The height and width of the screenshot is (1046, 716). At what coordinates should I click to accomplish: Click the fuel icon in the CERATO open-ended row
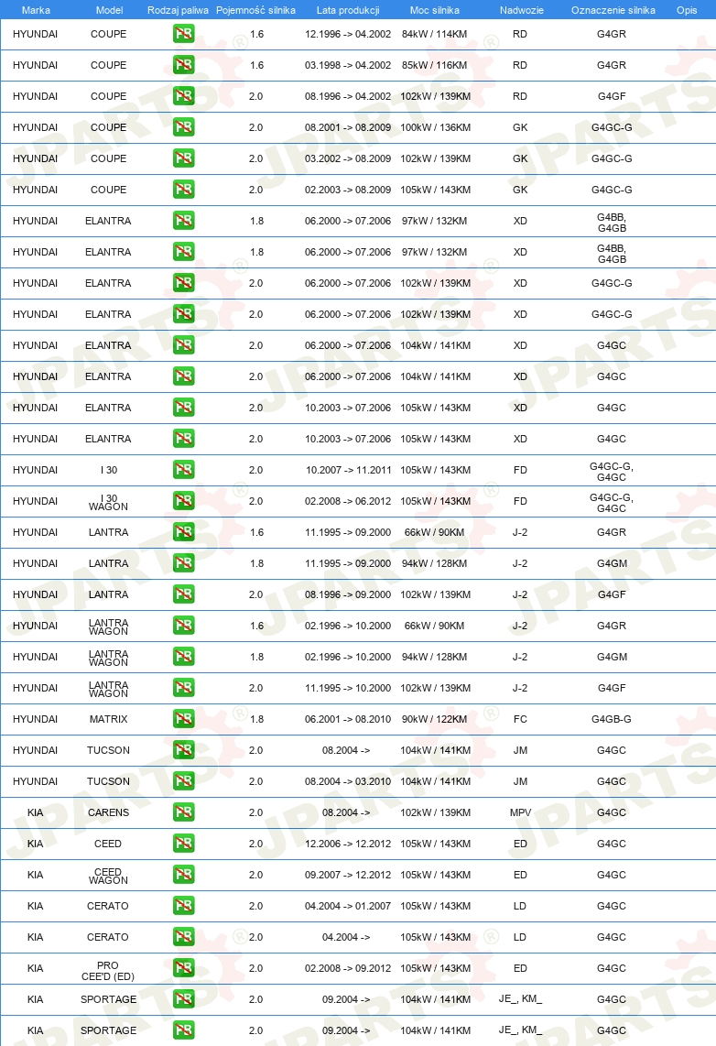pyautogui.click(x=183, y=937)
